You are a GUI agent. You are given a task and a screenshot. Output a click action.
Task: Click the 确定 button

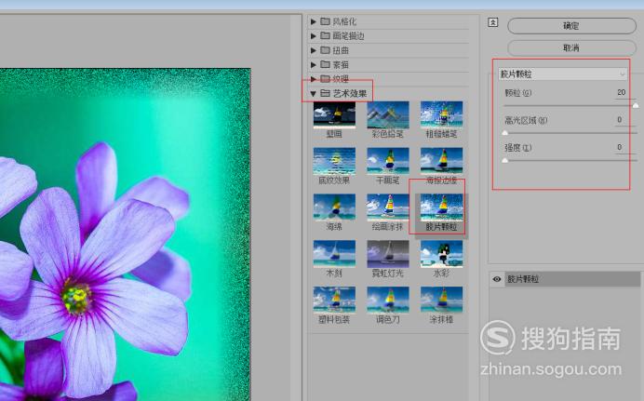point(571,26)
